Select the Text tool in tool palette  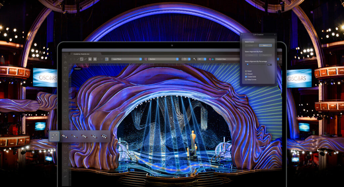[65, 69]
